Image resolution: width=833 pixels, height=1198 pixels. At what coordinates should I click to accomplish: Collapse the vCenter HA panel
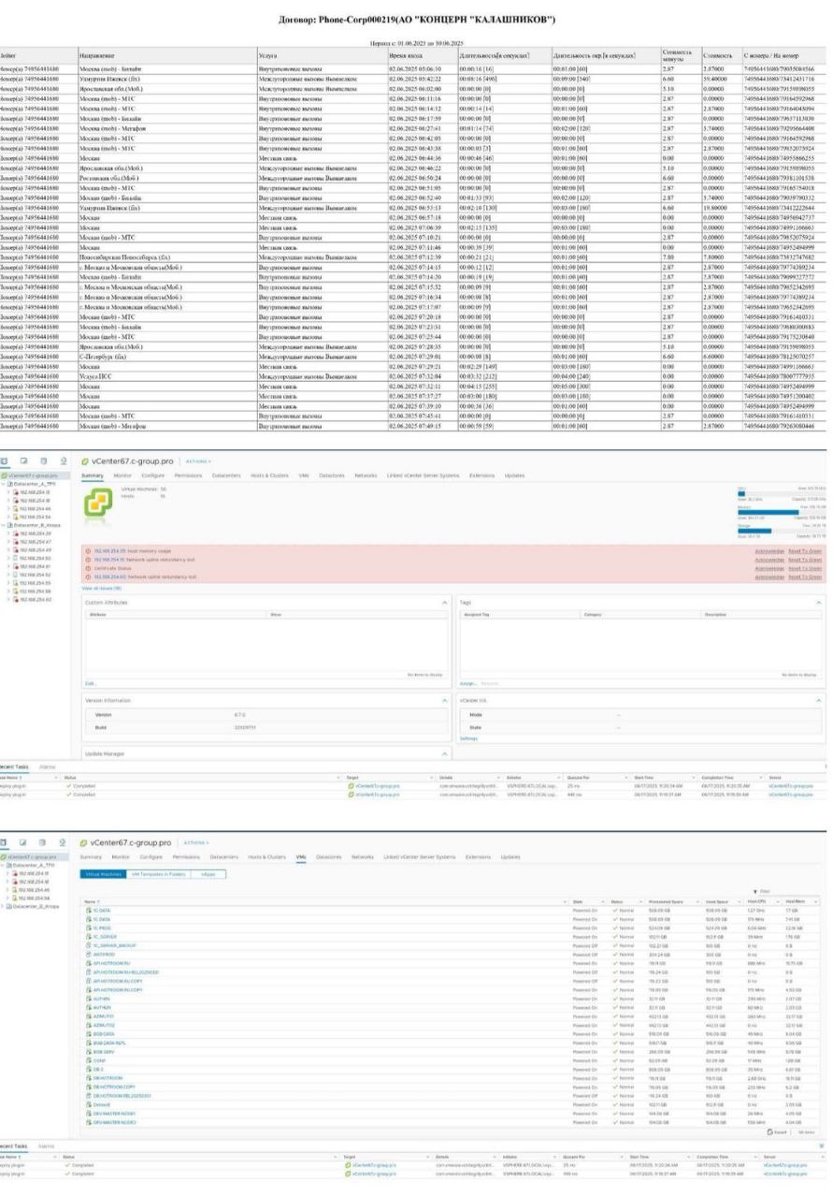click(x=817, y=700)
